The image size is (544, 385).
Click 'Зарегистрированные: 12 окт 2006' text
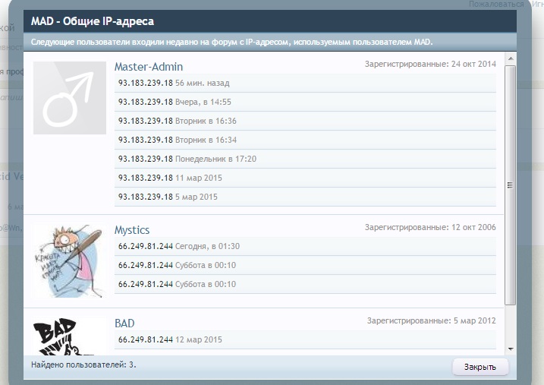tap(430, 227)
